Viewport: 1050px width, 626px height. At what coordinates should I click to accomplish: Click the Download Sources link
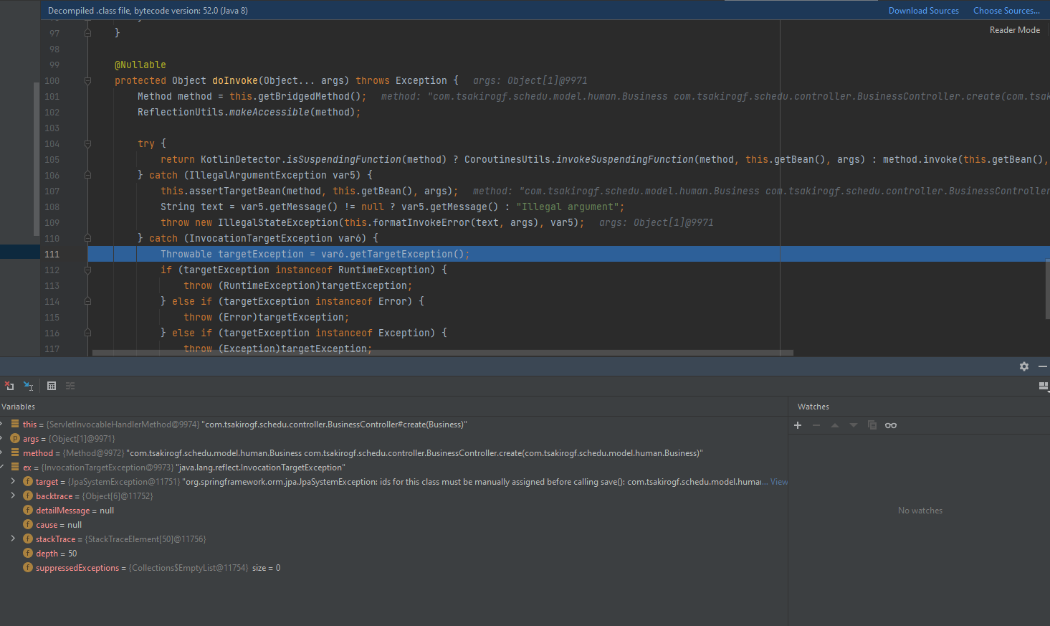click(x=923, y=11)
